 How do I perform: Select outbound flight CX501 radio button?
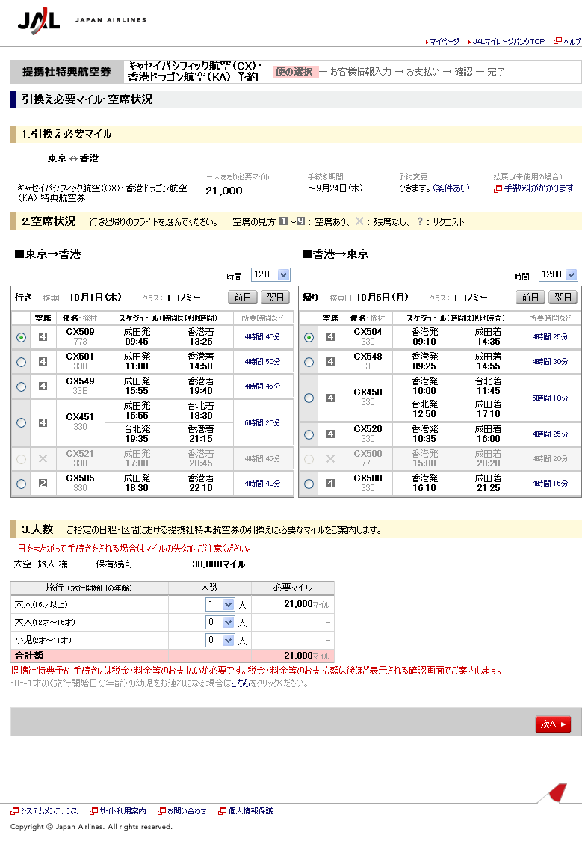[x=21, y=362]
